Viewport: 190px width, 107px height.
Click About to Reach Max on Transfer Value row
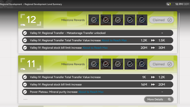tap(114, 40)
